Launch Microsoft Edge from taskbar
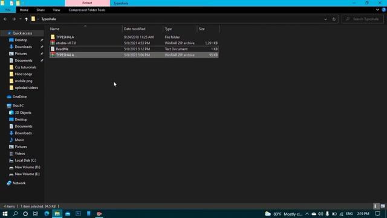Image resolution: width=387 pixels, height=218 pixels. pyautogui.click(x=47, y=214)
